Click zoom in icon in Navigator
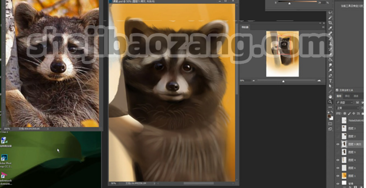 point(319,81)
